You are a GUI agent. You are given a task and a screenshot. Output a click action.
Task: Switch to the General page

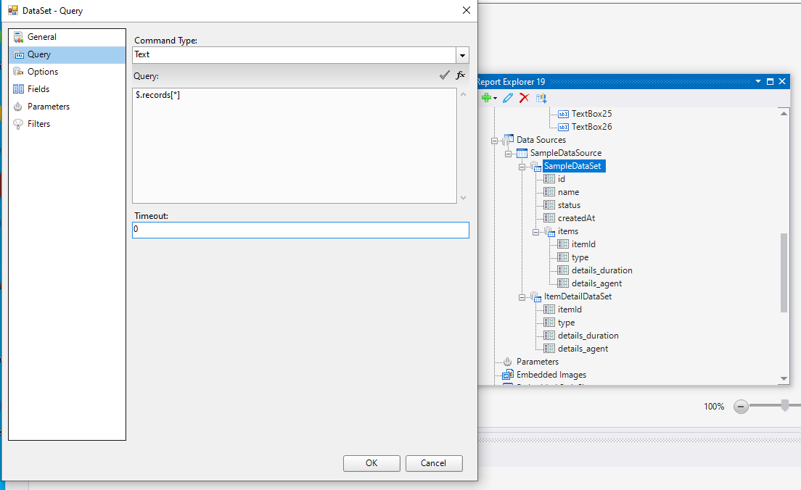pos(41,37)
